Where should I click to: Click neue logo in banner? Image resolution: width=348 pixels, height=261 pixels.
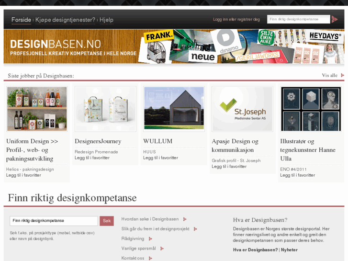pyautogui.click(x=203, y=57)
